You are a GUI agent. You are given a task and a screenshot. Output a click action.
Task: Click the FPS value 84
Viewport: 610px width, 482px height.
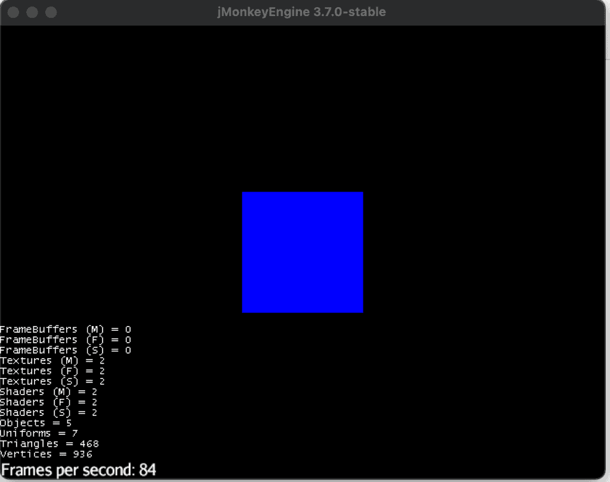point(148,470)
